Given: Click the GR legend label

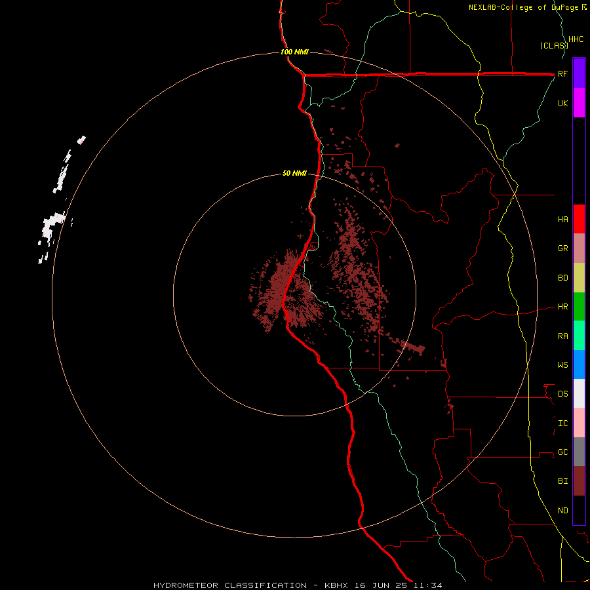Looking at the screenshot, I should 562,248.
